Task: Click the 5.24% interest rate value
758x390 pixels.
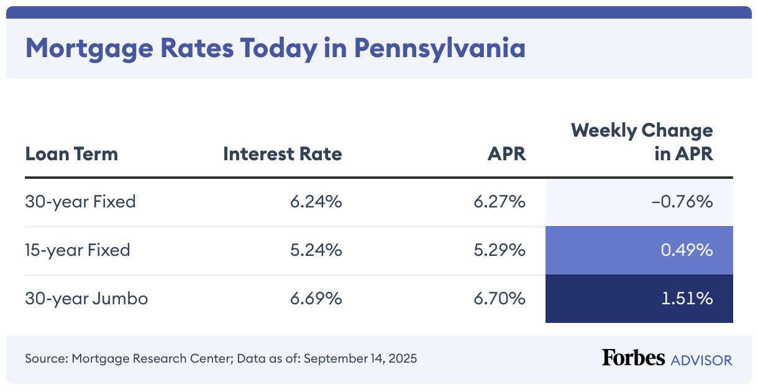Action: [316, 250]
